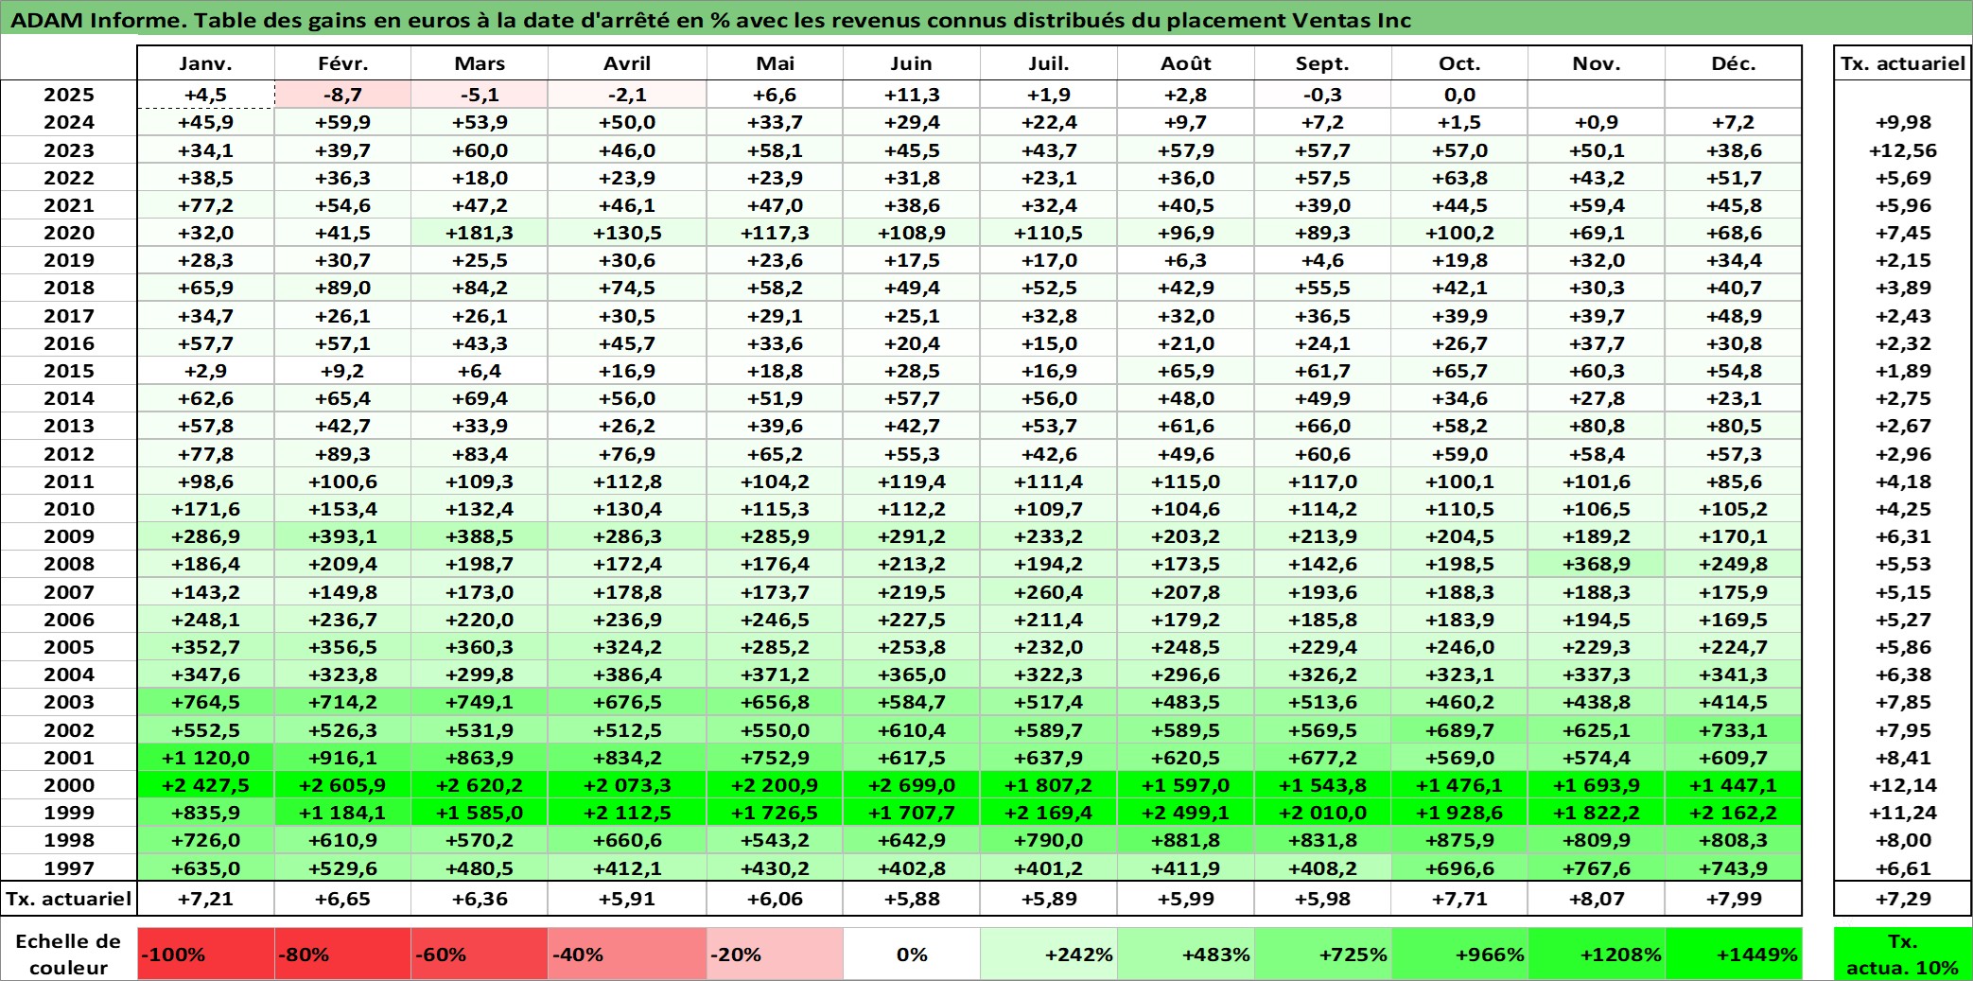Click the +171,6 cell in 2010 row
Viewport: 1973px width, 981px height.
(205, 509)
